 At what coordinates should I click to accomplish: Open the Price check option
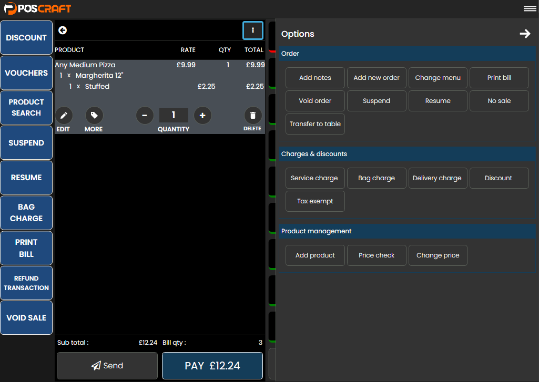(x=377, y=255)
